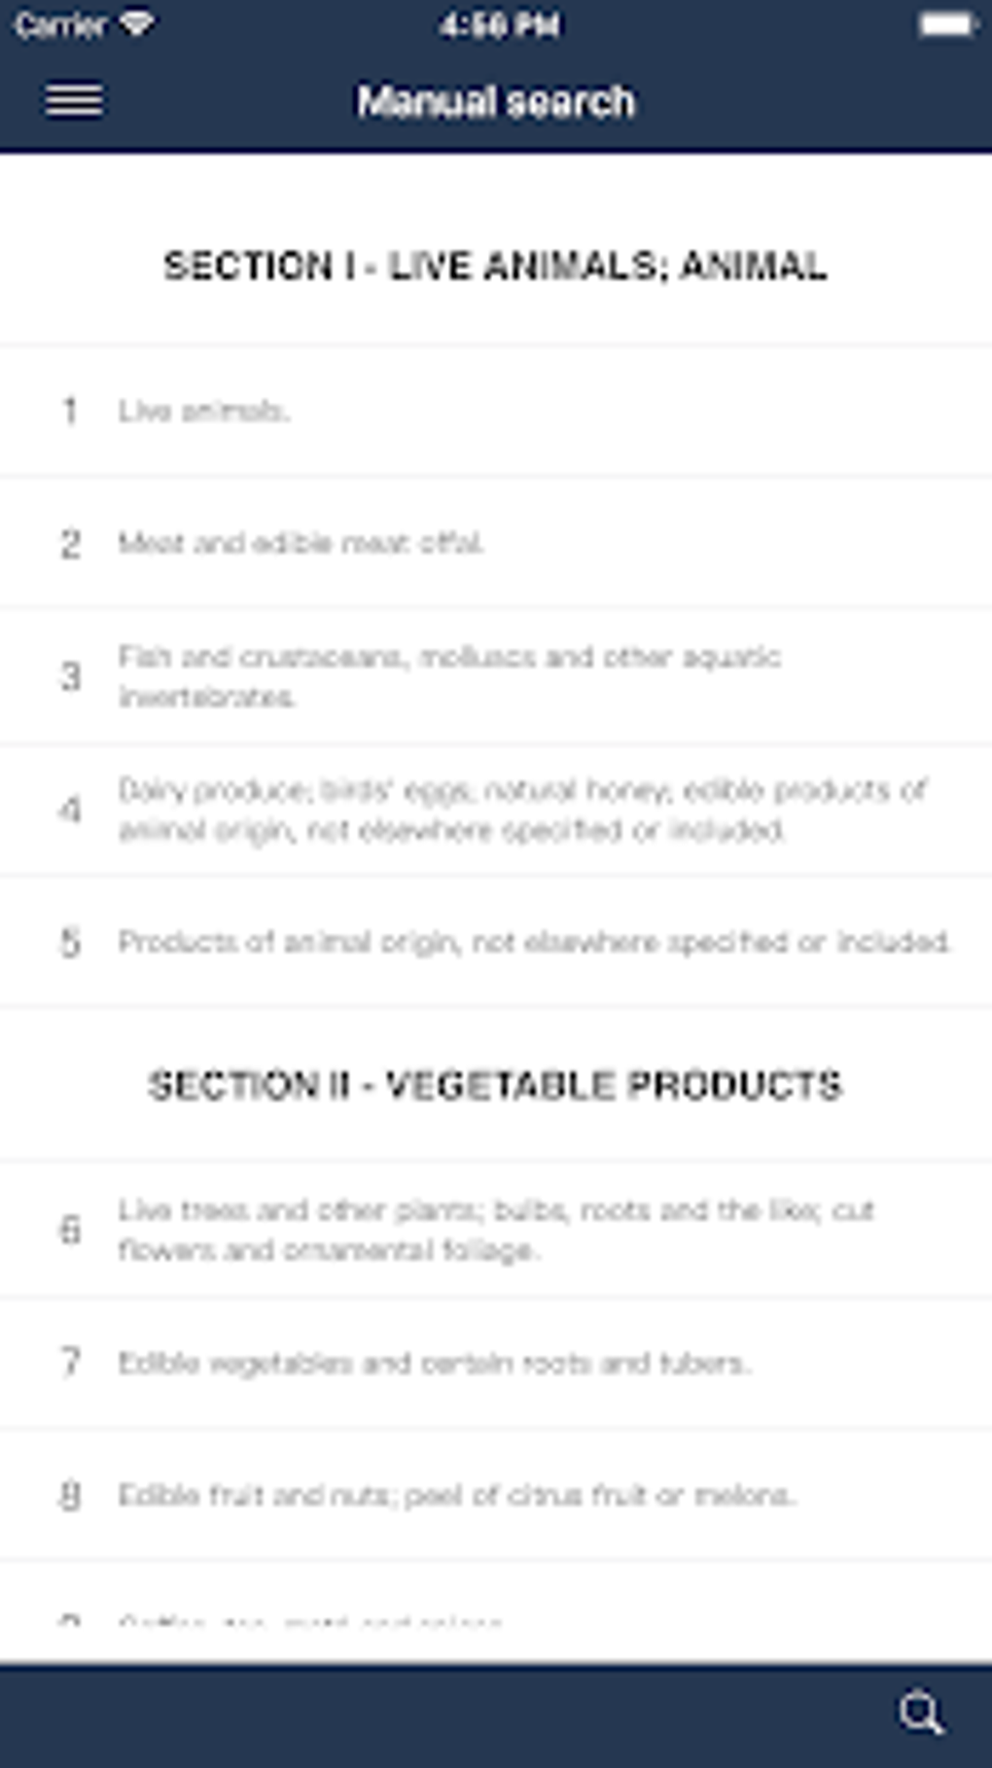Tap the Section I Live Animals header
The image size is (992, 1768).
pyautogui.click(x=495, y=266)
